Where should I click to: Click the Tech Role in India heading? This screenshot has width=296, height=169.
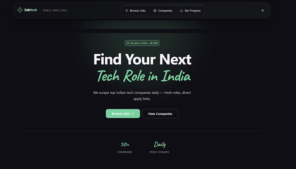144,76
